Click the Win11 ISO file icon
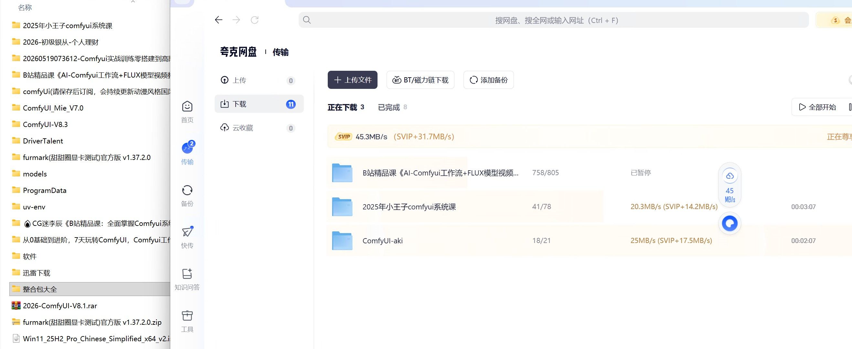852x349 pixels. [16, 338]
